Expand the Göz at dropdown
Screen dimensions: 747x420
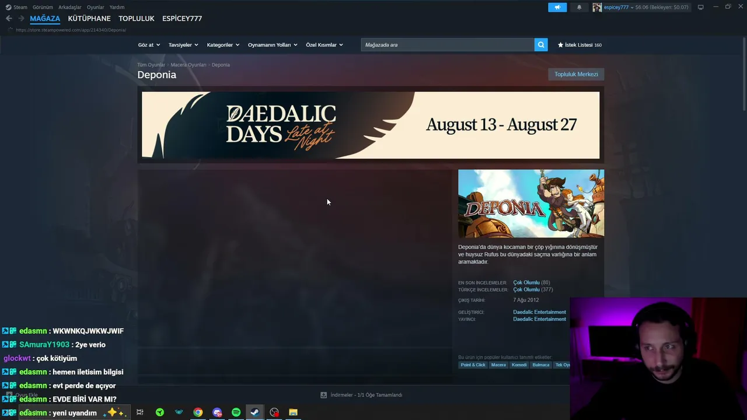tap(149, 45)
